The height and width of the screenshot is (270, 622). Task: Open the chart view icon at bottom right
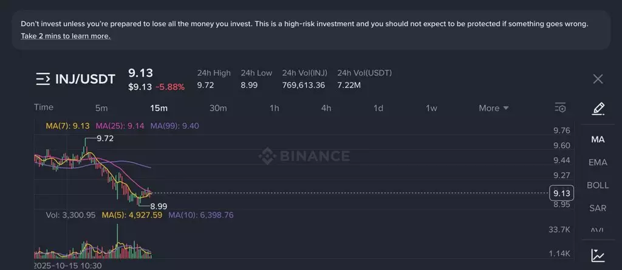click(x=598, y=255)
